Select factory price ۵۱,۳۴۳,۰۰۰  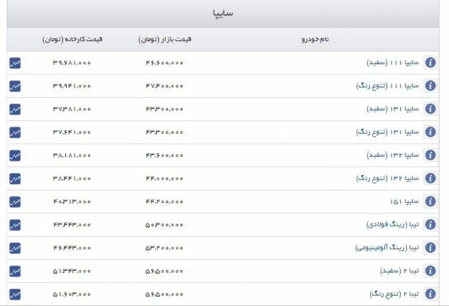pyautogui.click(x=72, y=271)
